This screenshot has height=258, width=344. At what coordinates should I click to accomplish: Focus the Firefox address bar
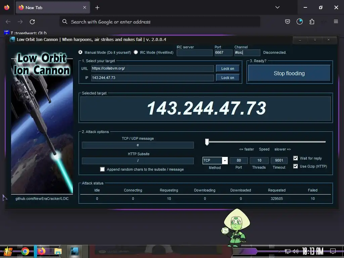(x=160, y=22)
